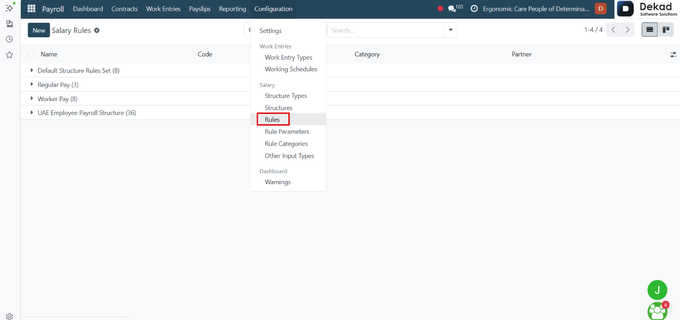Select Work Entry Types menu item
680x320 pixels.
coord(288,58)
